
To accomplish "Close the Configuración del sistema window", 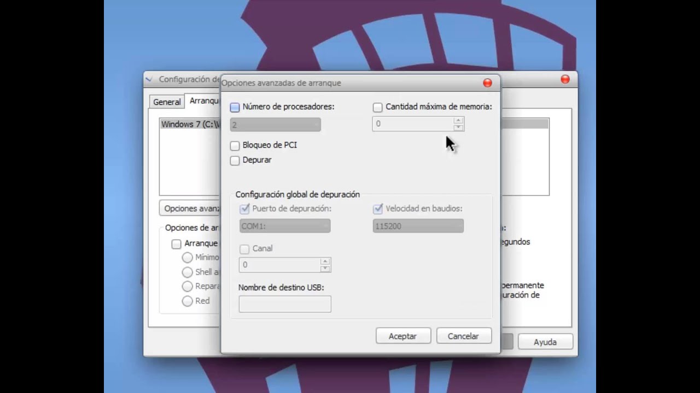I will 565,79.
